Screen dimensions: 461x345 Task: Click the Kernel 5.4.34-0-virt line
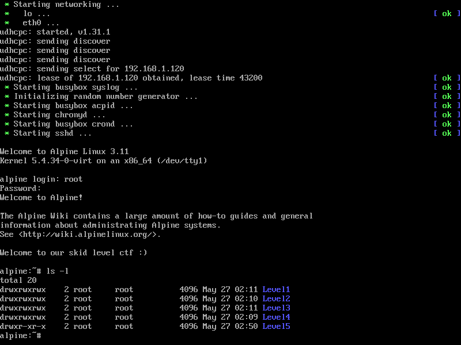click(104, 161)
